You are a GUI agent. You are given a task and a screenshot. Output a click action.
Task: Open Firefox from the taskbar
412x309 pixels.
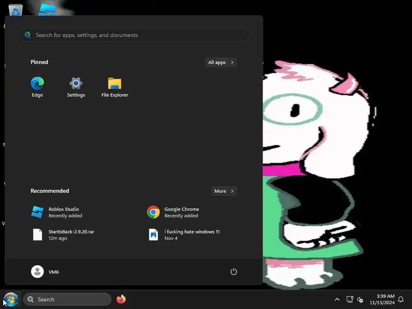121,299
